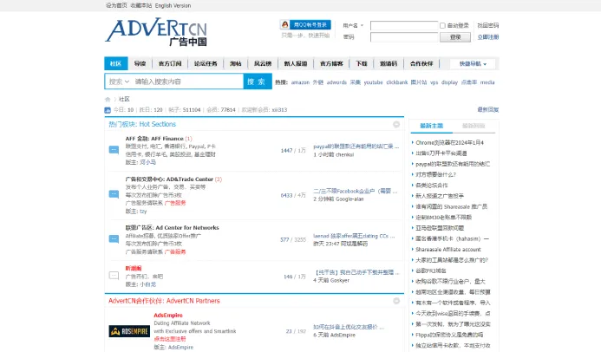The image size is (601, 352).
Task: Open the 官方订阅 nav item
Action: coord(170,63)
